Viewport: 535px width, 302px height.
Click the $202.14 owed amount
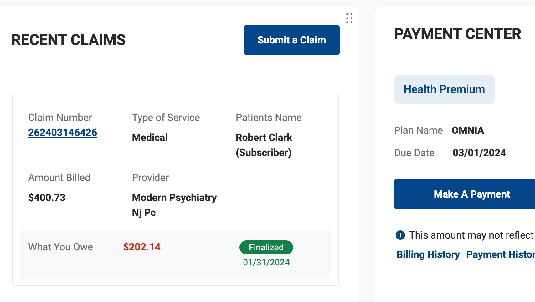[142, 247]
